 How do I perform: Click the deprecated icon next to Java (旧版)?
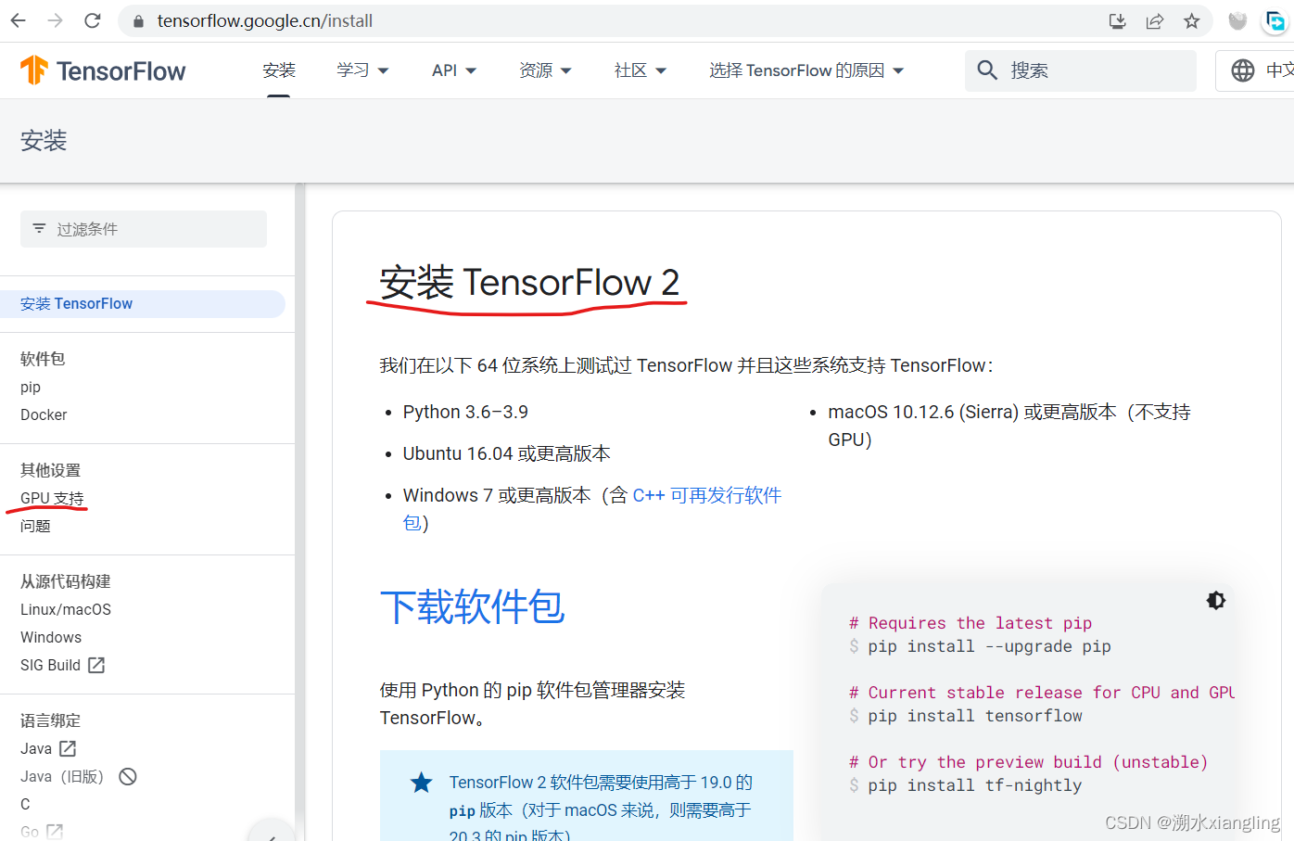point(128,776)
